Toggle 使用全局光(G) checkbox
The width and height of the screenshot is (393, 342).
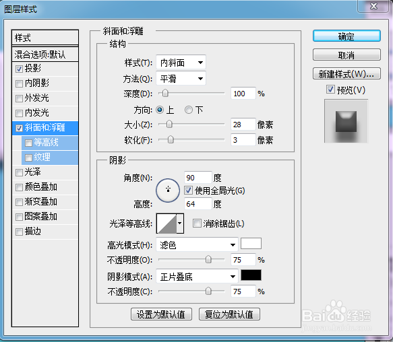(189, 191)
